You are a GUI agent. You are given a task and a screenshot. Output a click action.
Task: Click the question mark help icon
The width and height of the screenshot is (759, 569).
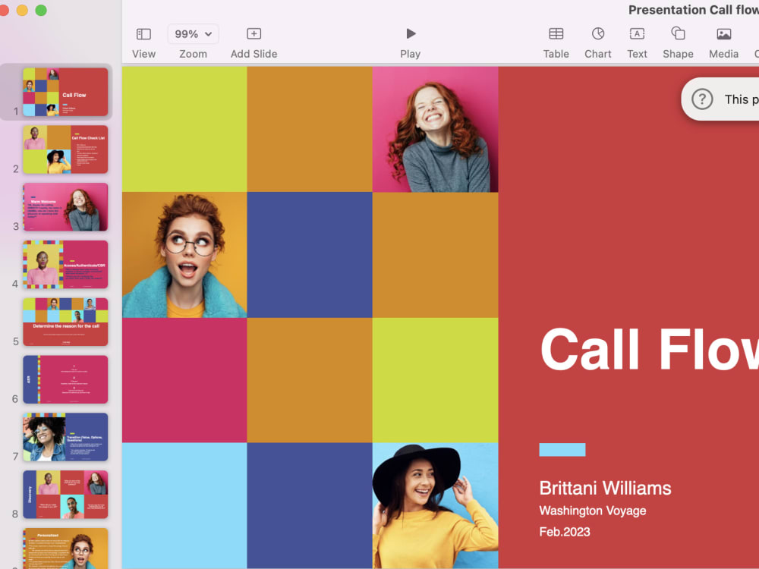pos(702,99)
